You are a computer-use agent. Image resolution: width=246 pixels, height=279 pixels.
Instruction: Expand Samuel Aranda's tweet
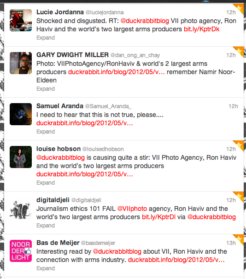46,132
